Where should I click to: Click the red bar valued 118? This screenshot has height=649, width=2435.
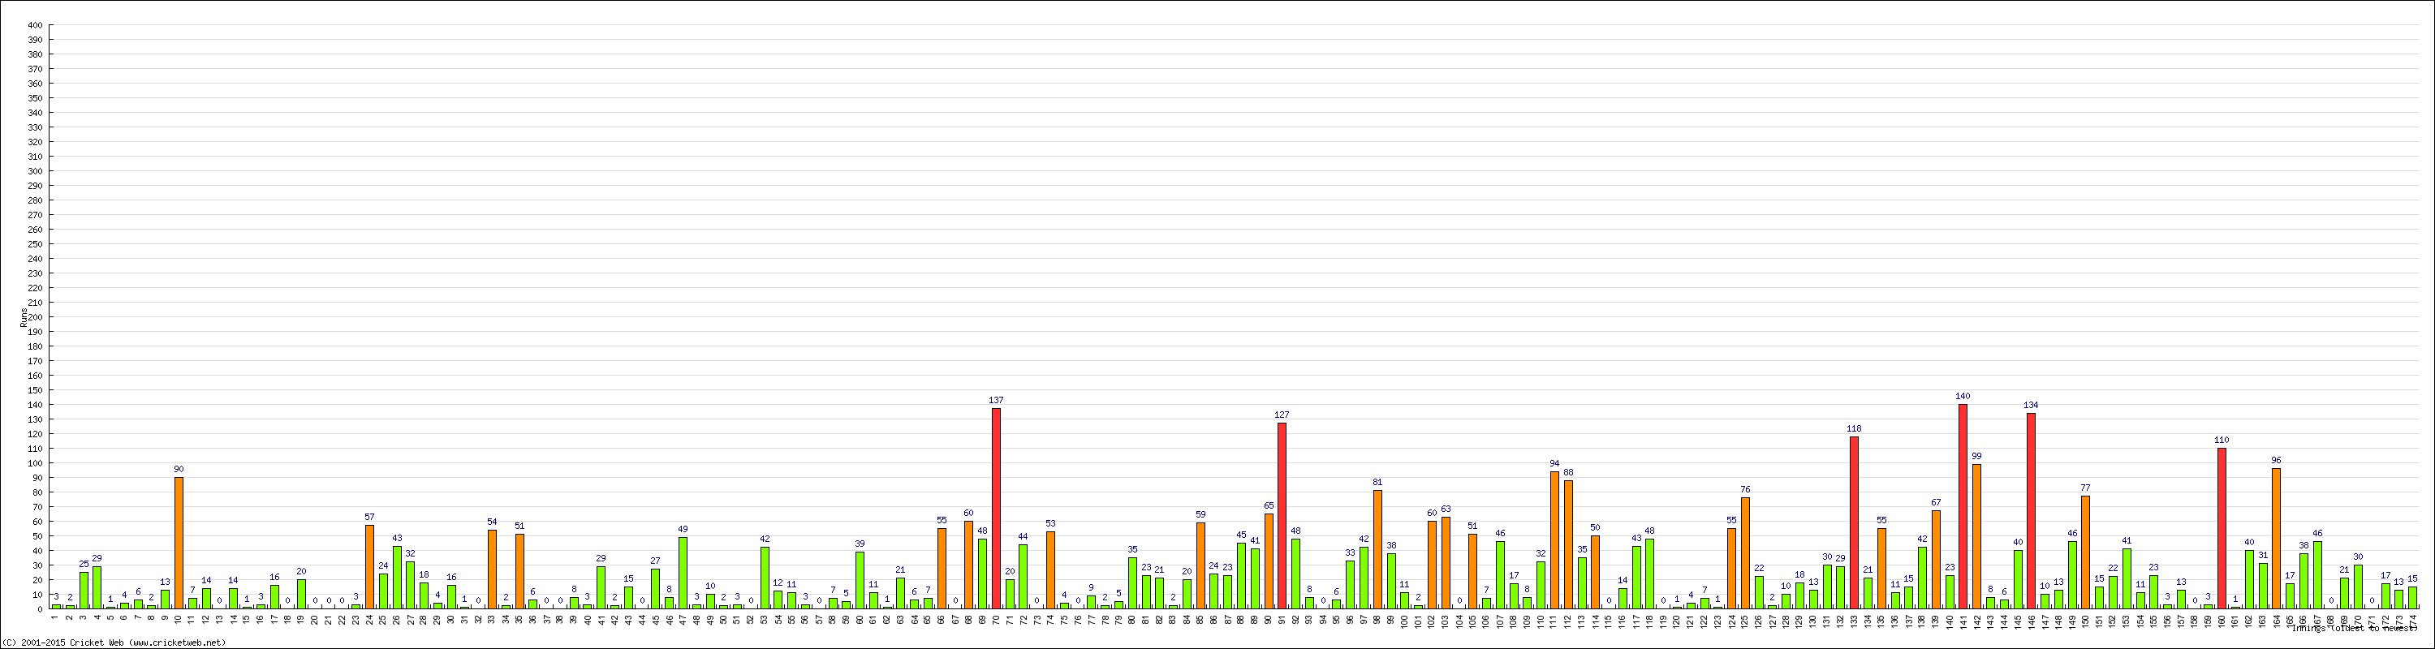point(1855,522)
